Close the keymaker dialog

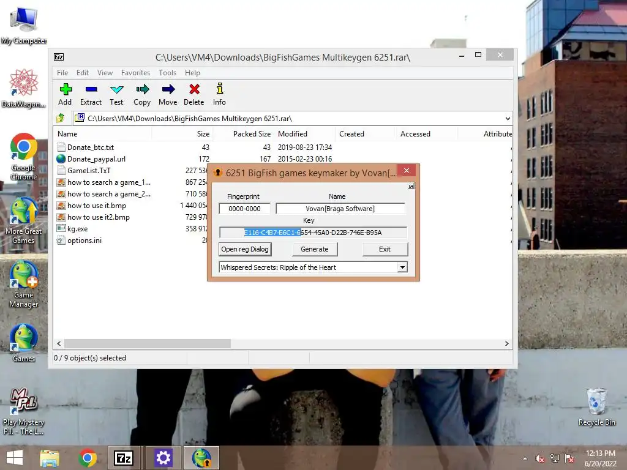point(407,171)
